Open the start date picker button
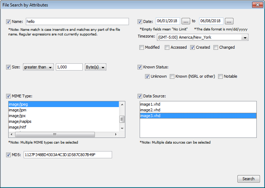This screenshot has width=265, height=188. 185,21
